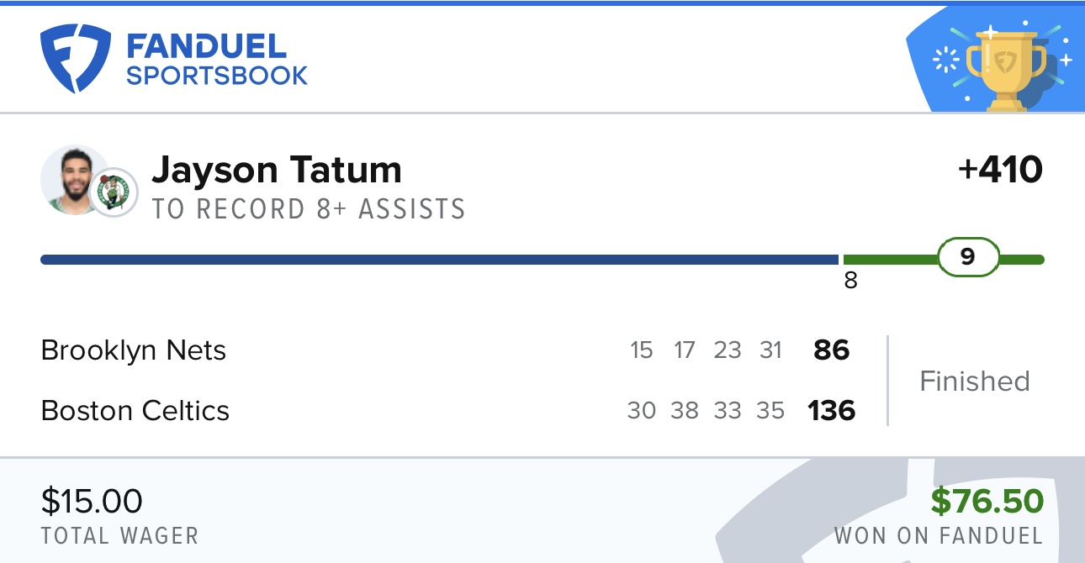The height and width of the screenshot is (563, 1085).
Task: Tap the $15.00 total wager amount
Action: click(x=92, y=502)
